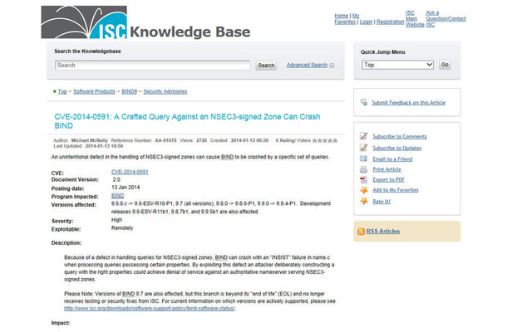Open the Registration link

tap(391, 22)
